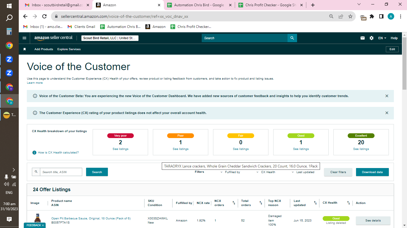Close the Chris Profit Checker browser tab
This screenshot has height=228, width=407.
coord(302,5)
